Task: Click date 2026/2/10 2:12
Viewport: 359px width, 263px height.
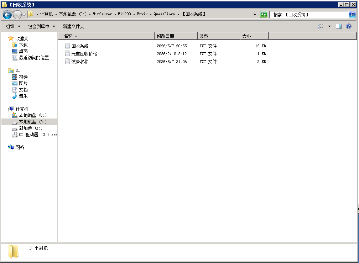Action: (172, 54)
